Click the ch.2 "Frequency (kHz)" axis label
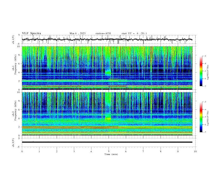This screenshot has width=220, height=170. pyautogui.click(x=15, y=111)
